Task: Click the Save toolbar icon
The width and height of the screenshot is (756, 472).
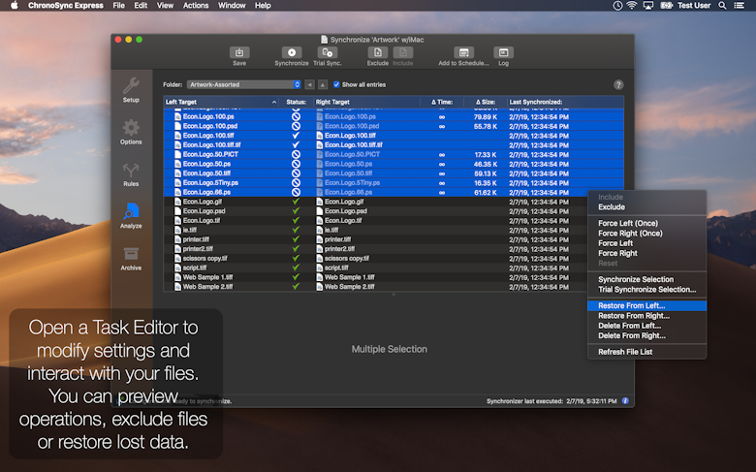Action: 239,52
